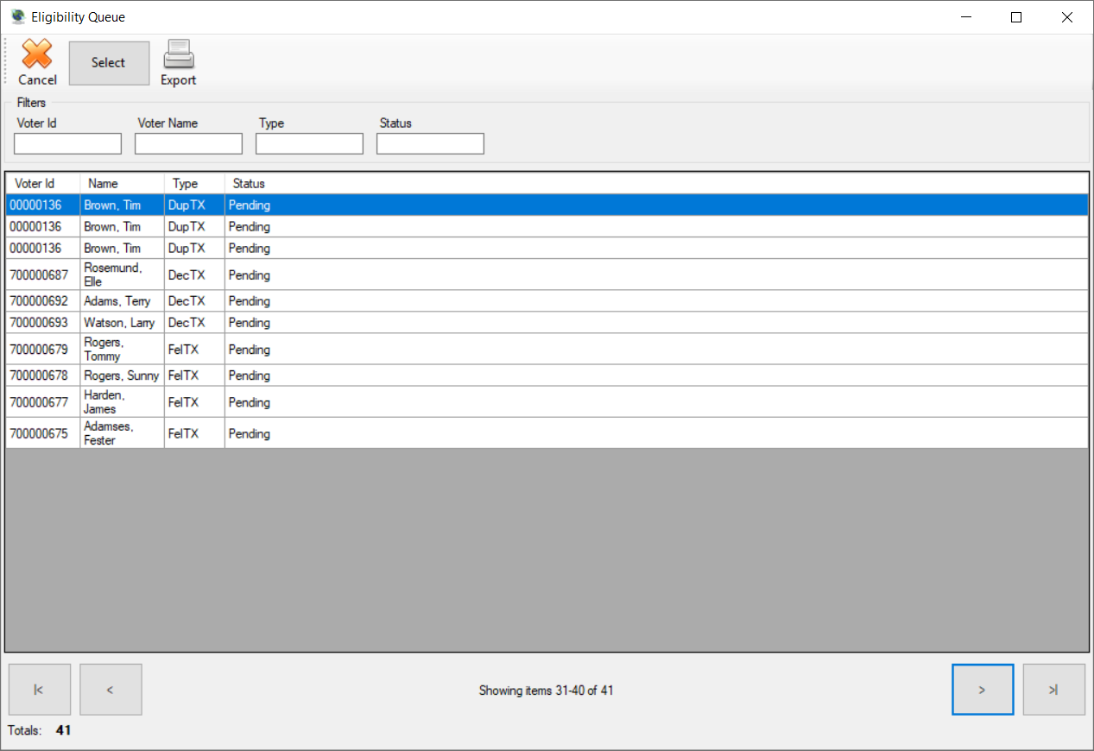Image resolution: width=1094 pixels, height=751 pixels.
Task: Click FelTX type for Rogers, Tommy
Action: click(195, 350)
